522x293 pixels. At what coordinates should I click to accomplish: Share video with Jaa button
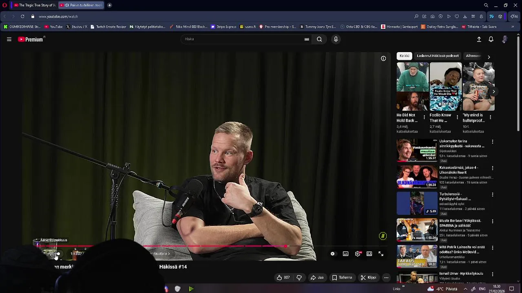pos(317,278)
